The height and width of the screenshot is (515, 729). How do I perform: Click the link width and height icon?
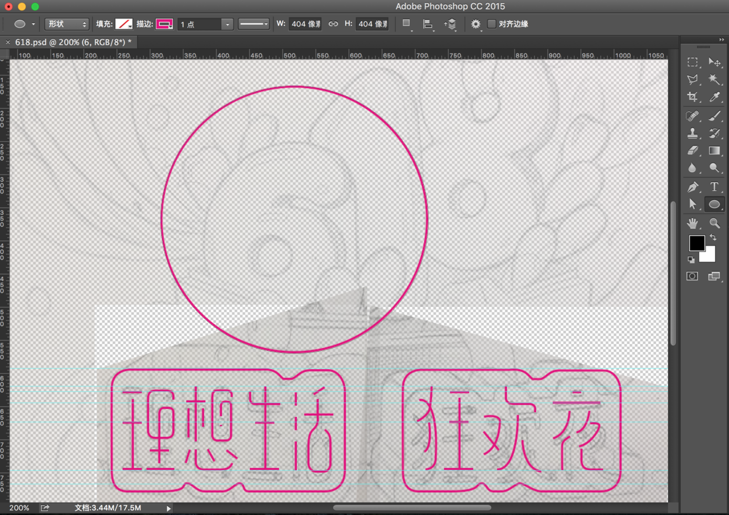pyautogui.click(x=333, y=24)
